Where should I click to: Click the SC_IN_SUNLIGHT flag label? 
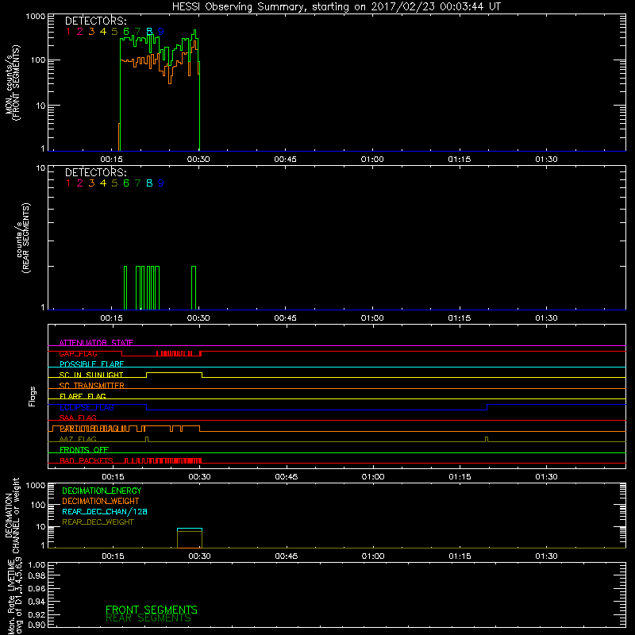click(x=91, y=375)
